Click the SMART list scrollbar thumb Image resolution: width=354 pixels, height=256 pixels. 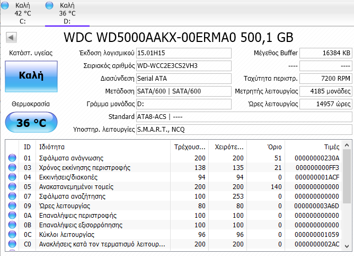pyautogui.click(x=347, y=176)
